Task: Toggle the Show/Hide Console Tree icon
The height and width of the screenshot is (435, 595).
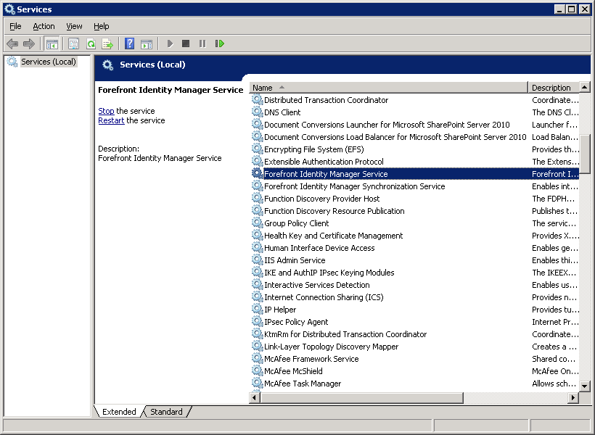Action: coord(52,44)
